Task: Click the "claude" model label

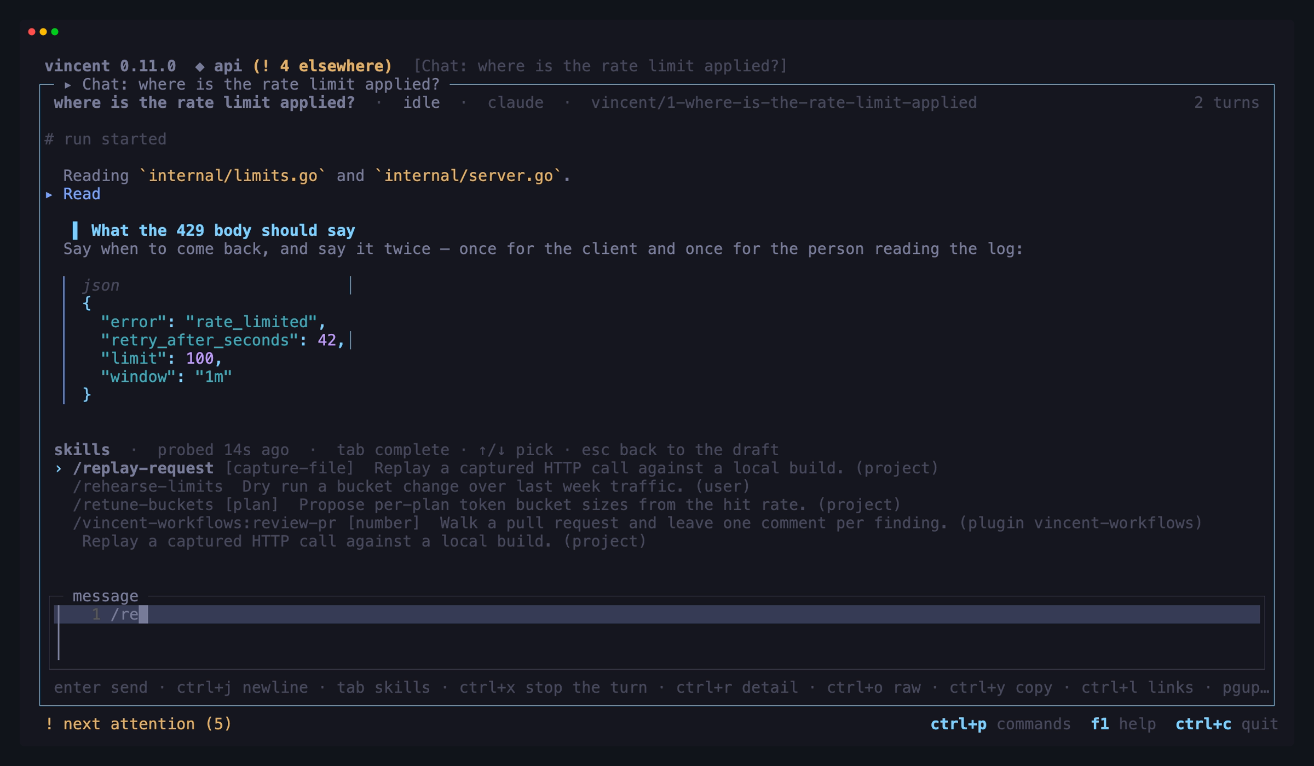Action: tap(516, 103)
